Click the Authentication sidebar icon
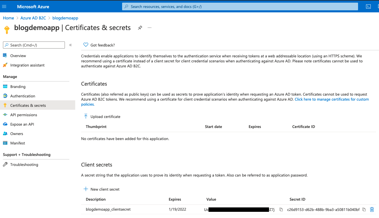This screenshot has height=218, width=379. point(5,96)
